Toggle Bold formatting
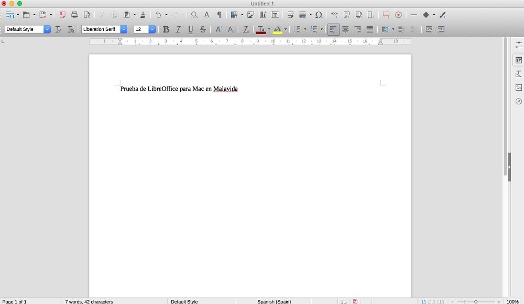Screen dimensions: 524x304 (166, 29)
